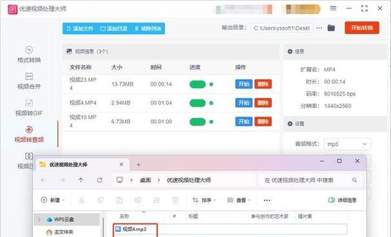Open the 新建 dropdown in Explorer
391x237 pixels.
[53, 200]
